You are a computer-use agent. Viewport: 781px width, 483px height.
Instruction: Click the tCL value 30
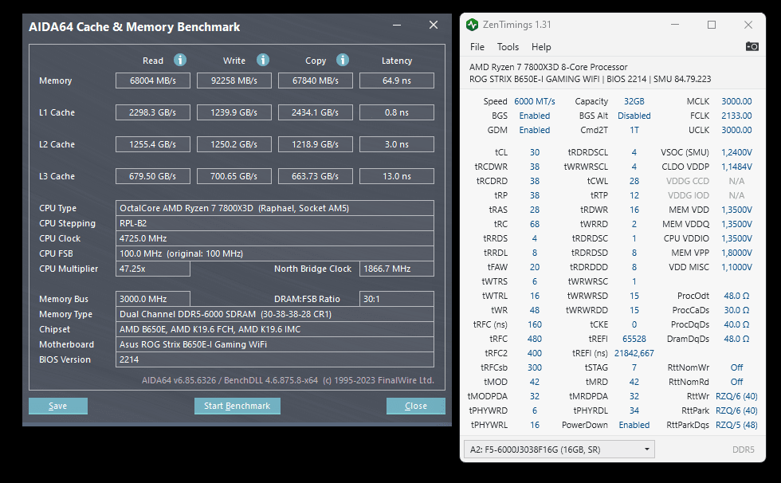[x=535, y=152]
